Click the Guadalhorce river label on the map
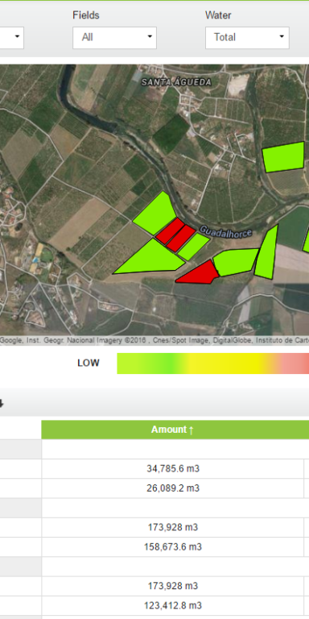Screen dimensions: 309x619 pos(225,232)
